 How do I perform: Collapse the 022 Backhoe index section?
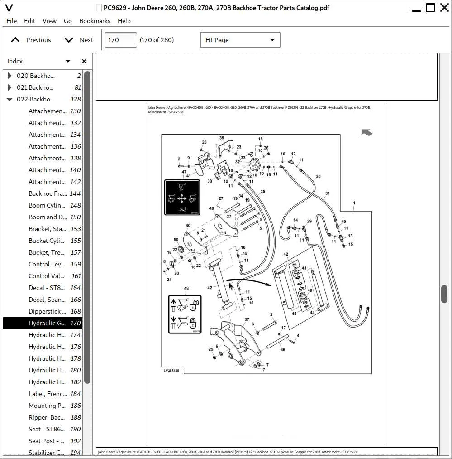10,99
